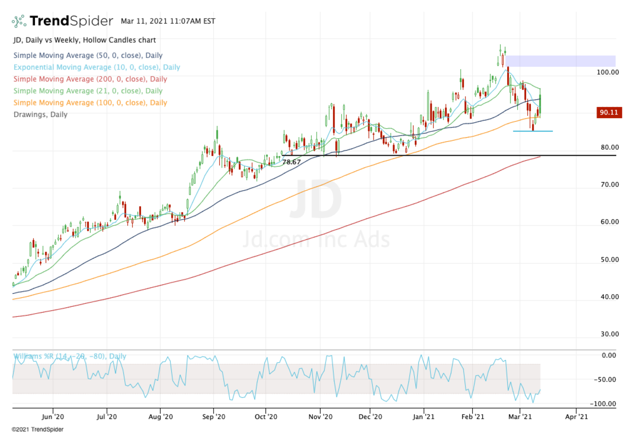Click the Jun '20 date axis label
The image size is (634, 435).
(53, 416)
